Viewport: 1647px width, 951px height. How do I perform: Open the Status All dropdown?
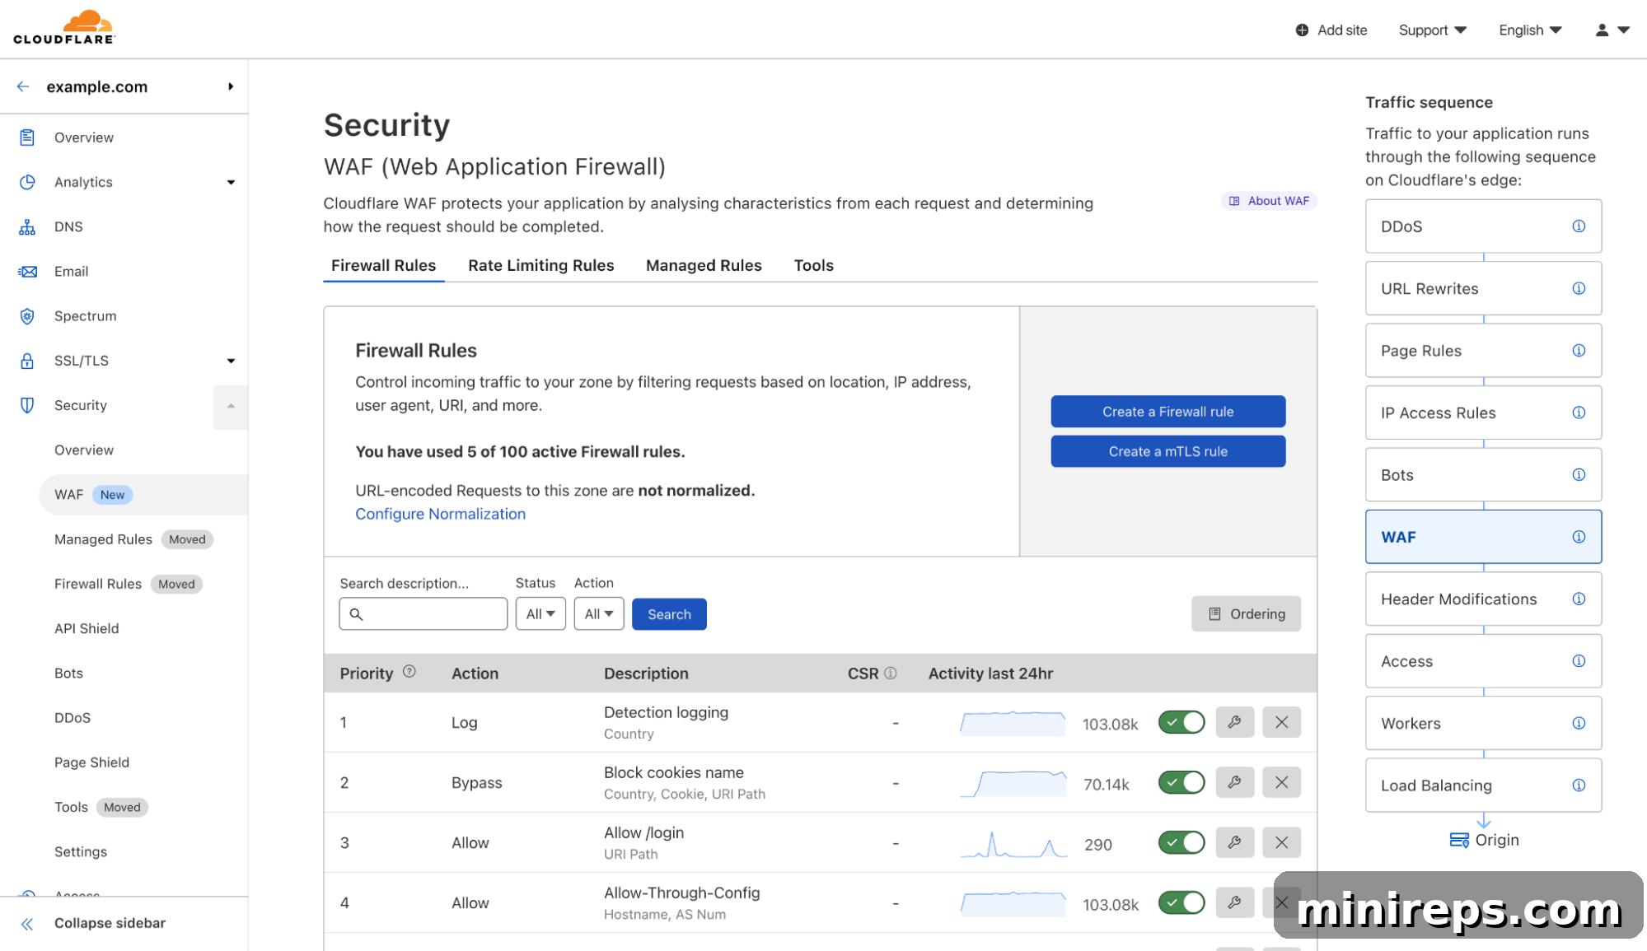540,614
